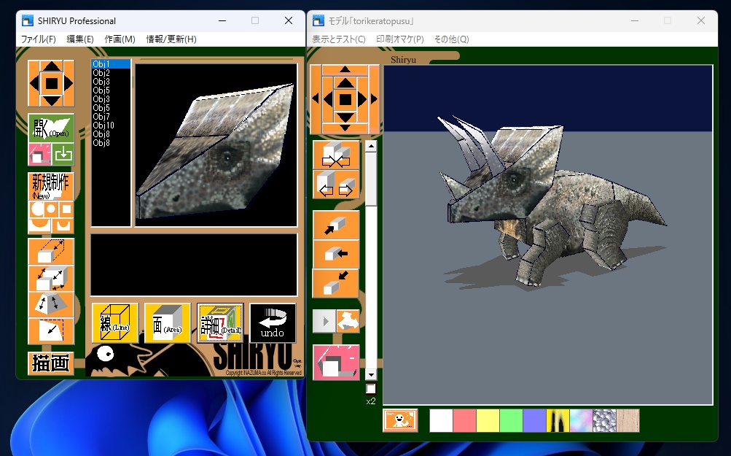Viewport: 731px width, 456px height.
Task: Select the box stretch tool with diagonal arrows
Action: coord(50,279)
